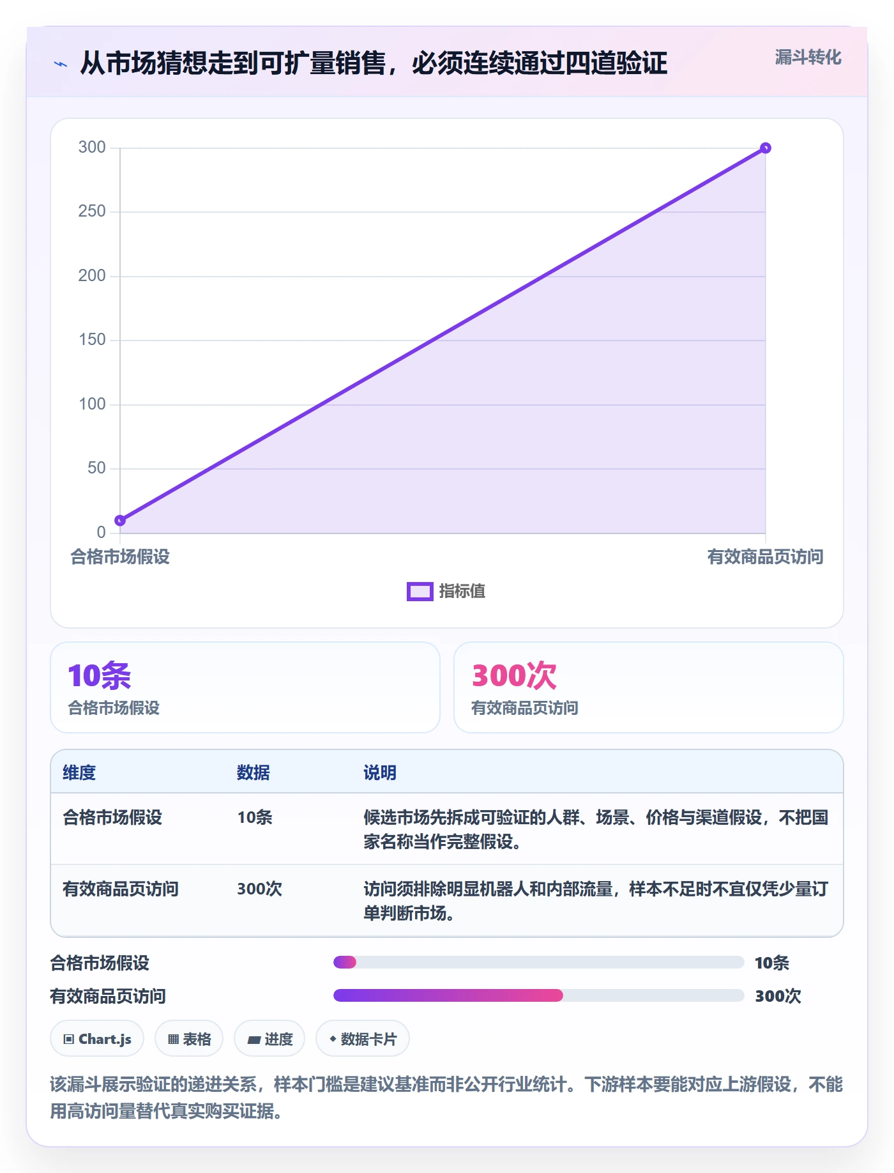Screen dimensions: 894x1173
Task: Click the starting data point at 合格市场假设
Action: [120, 520]
